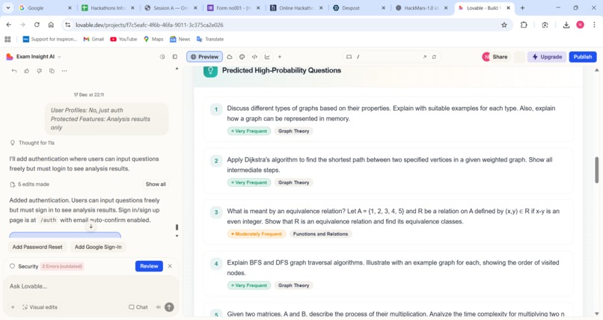Click the plus icon in preview toolbar
The height and width of the screenshot is (320, 603).
pos(280,57)
